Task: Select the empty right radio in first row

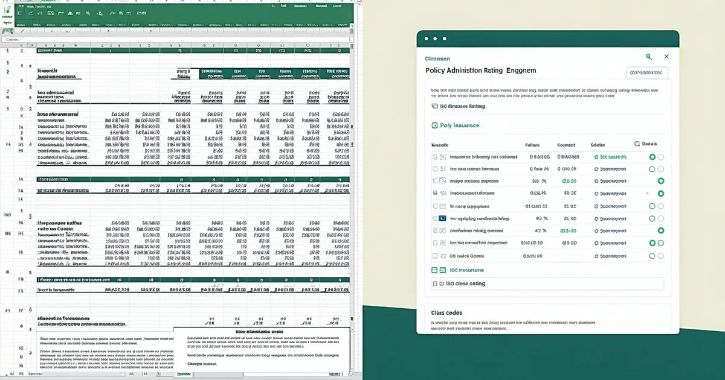Action: click(x=661, y=157)
